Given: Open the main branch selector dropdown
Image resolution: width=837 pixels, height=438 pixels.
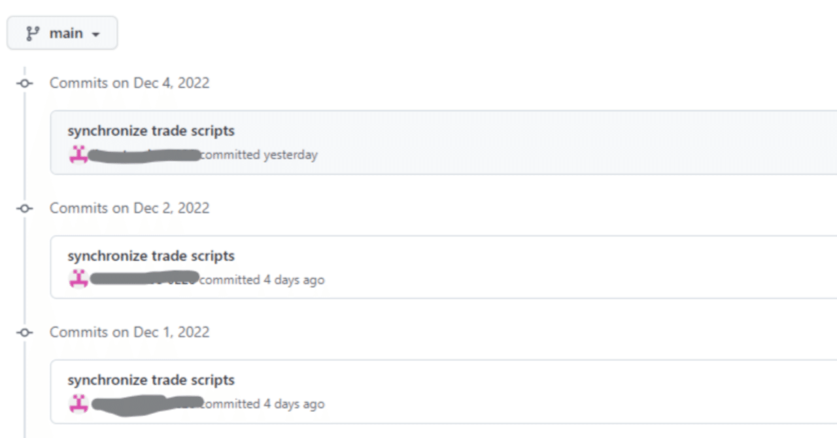Looking at the screenshot, I should click(62, 33).
